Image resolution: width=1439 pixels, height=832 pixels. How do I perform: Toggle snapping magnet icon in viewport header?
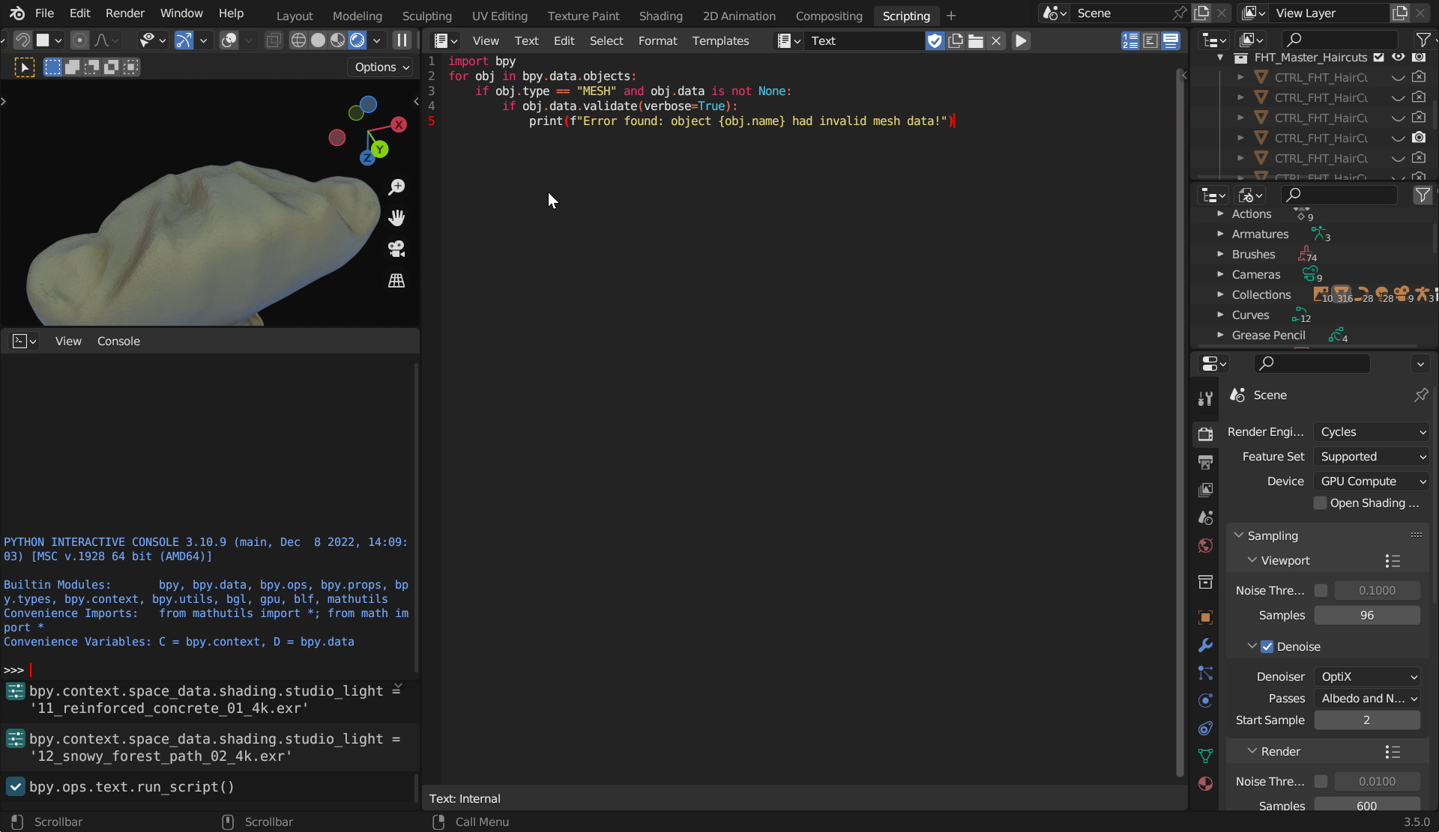[x=23, y=40]
